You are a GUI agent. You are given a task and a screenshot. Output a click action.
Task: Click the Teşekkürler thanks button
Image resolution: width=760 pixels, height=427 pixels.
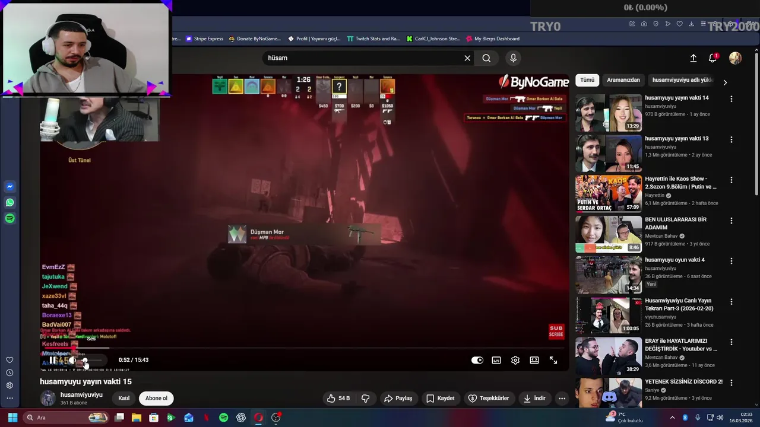[489, 399]
